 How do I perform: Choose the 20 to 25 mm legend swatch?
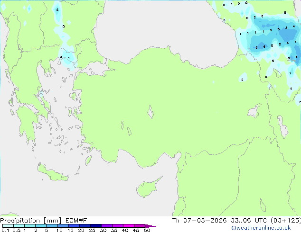[x=85, y=226]
